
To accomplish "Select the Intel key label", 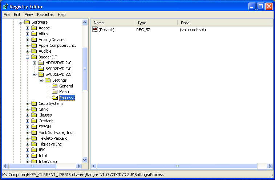I will coord(43,156).
